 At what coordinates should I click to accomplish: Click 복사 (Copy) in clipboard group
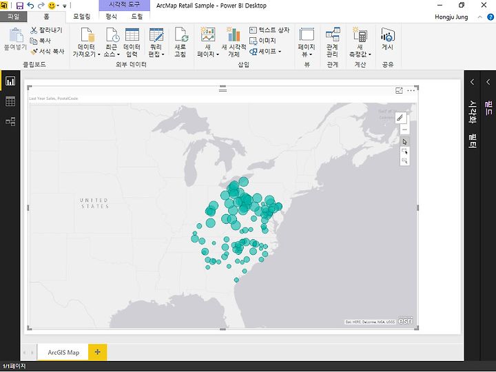[x=41, y=41]
